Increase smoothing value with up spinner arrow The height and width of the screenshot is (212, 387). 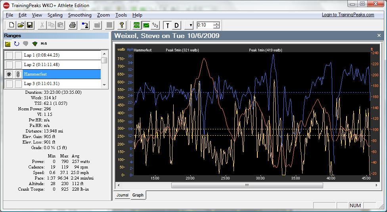coord(216,23)
